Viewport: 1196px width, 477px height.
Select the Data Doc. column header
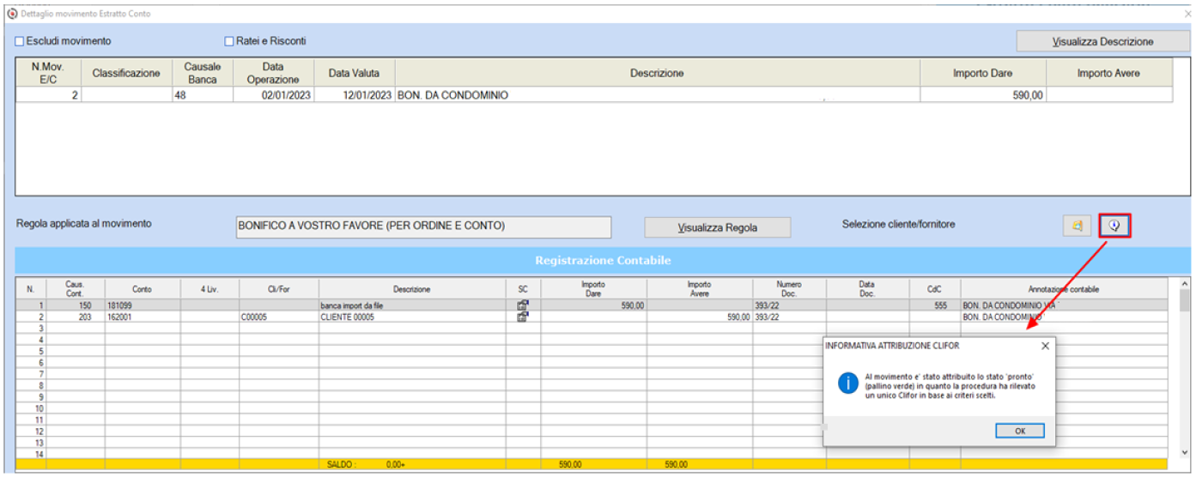868,289
